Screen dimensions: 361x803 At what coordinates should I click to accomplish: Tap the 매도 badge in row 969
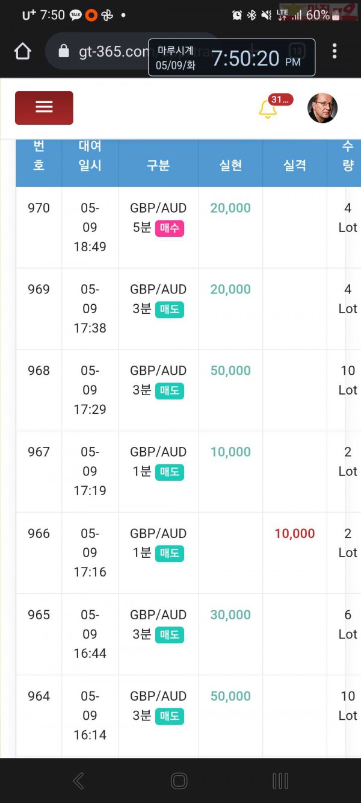(169, 310)
